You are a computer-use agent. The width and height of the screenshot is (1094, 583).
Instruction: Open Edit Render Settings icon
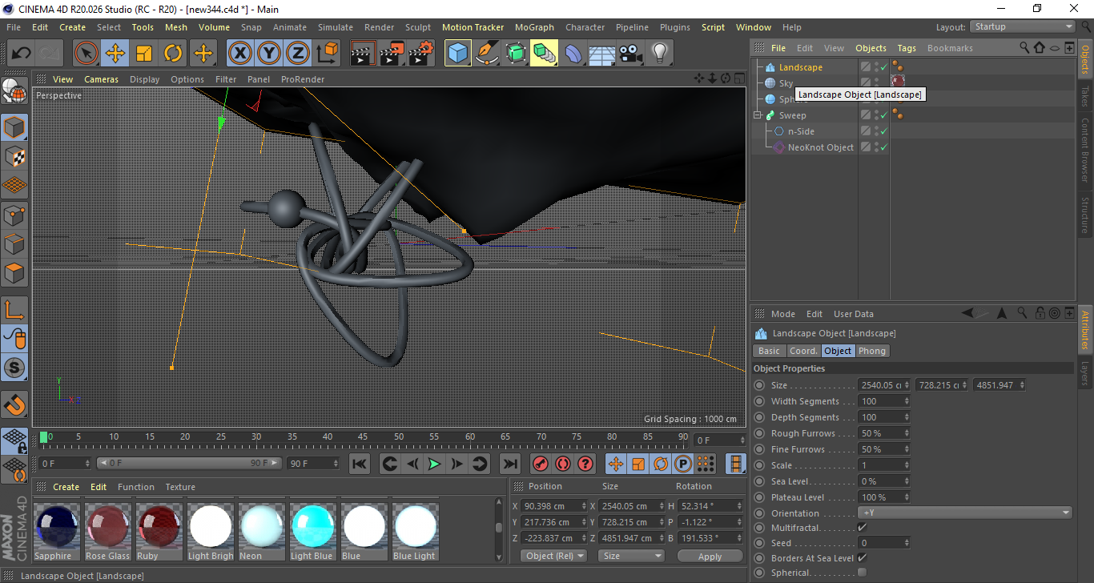[421, 54]
